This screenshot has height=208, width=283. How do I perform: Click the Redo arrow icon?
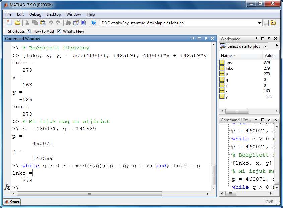(58, 23)
